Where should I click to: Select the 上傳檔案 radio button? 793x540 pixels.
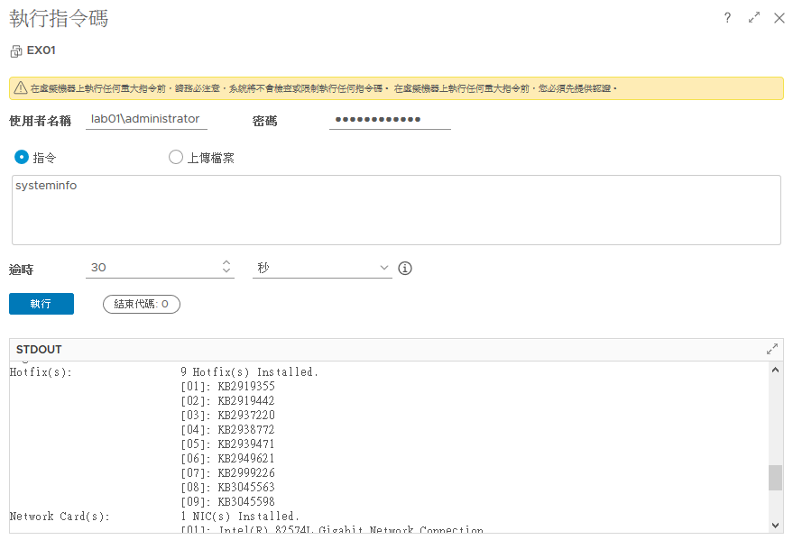point(176,157)
